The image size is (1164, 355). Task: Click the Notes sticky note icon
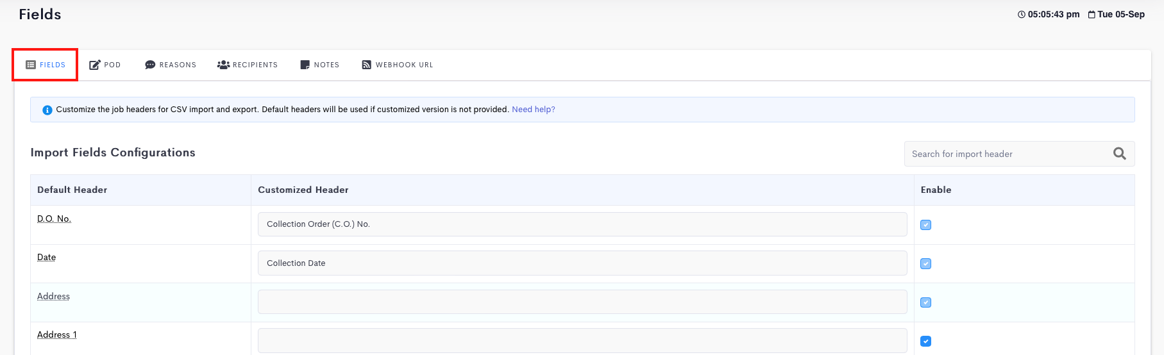pyautogui.click(x=305, y=65)
